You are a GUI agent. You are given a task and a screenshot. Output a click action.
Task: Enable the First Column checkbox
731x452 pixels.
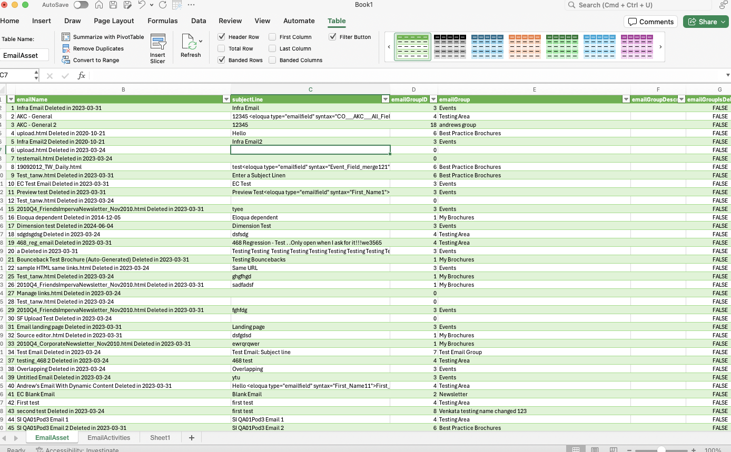pyautogui.click(x=272, y=37)
